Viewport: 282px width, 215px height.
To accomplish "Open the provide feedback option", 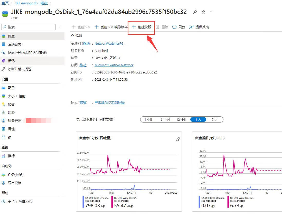I will click(x=199, y=27).
